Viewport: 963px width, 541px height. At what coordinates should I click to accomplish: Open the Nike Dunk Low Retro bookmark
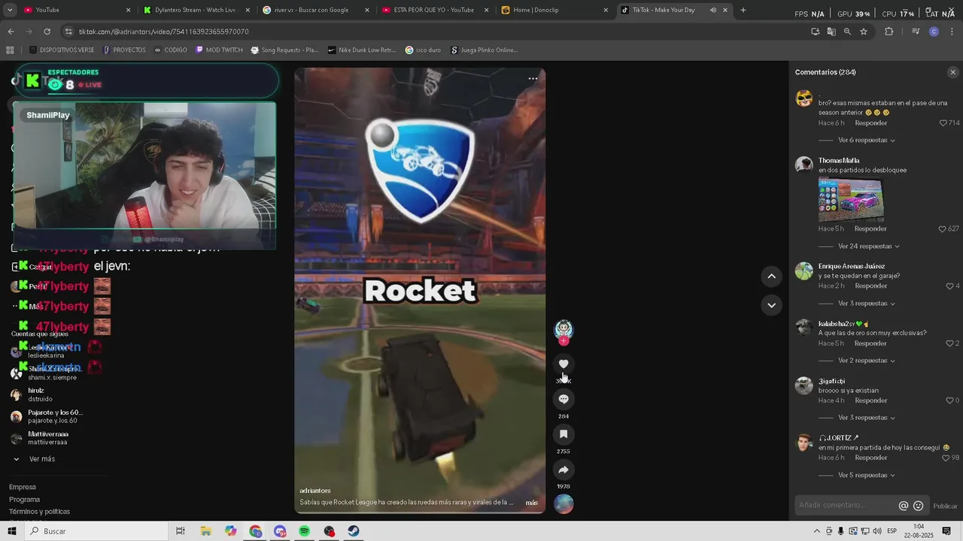(362, 50)
